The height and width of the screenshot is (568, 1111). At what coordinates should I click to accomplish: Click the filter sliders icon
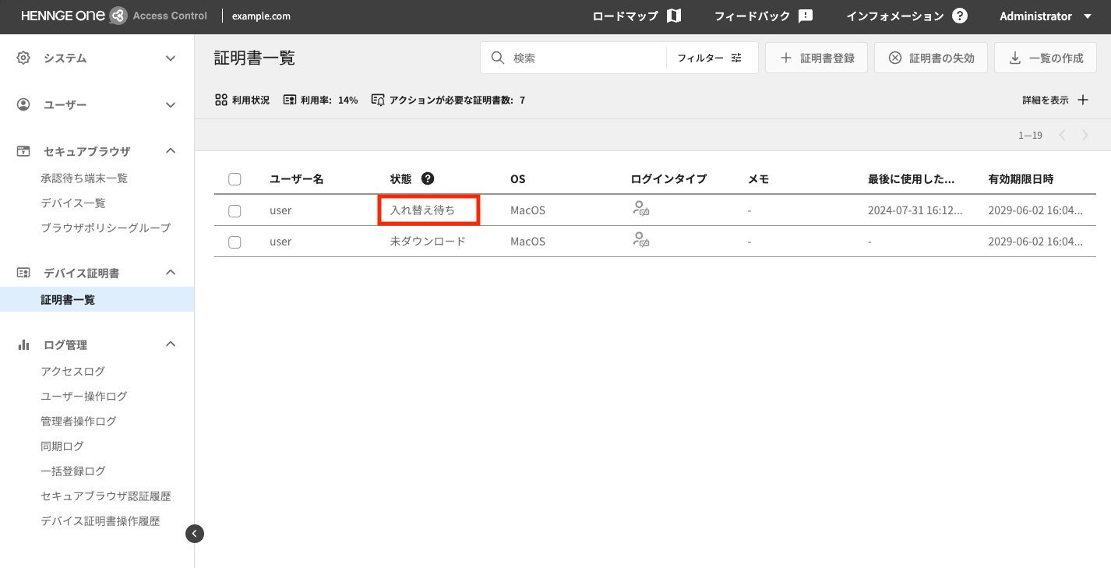coord(736,58)
